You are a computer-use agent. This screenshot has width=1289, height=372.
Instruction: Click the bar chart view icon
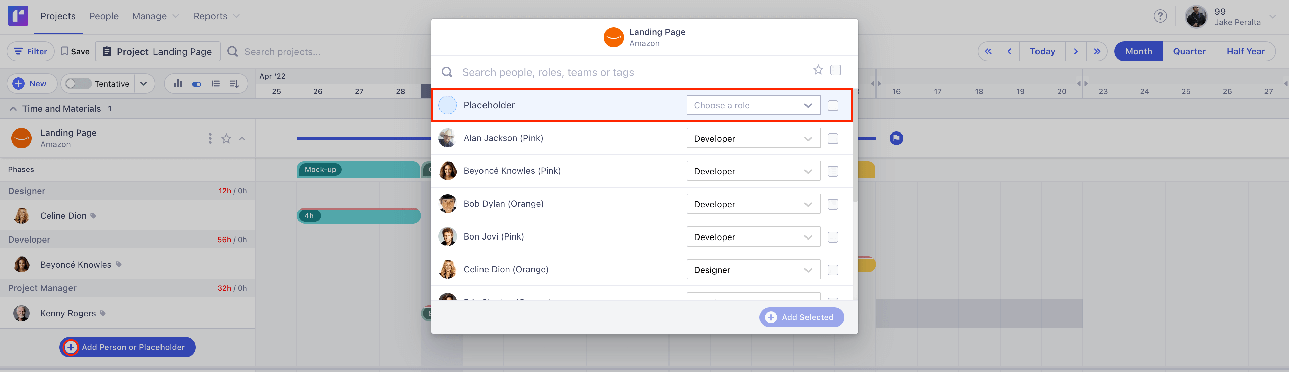(x=178, y=84)
